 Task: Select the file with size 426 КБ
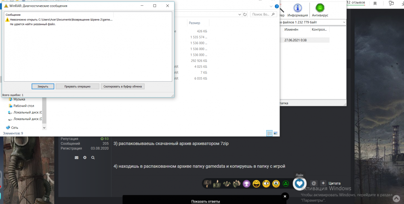pyautogui.click(x=202, y=31)
